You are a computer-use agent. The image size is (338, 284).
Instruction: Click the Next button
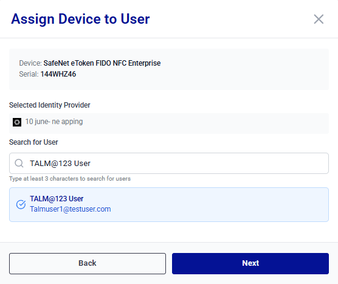(x=250, y=263)
